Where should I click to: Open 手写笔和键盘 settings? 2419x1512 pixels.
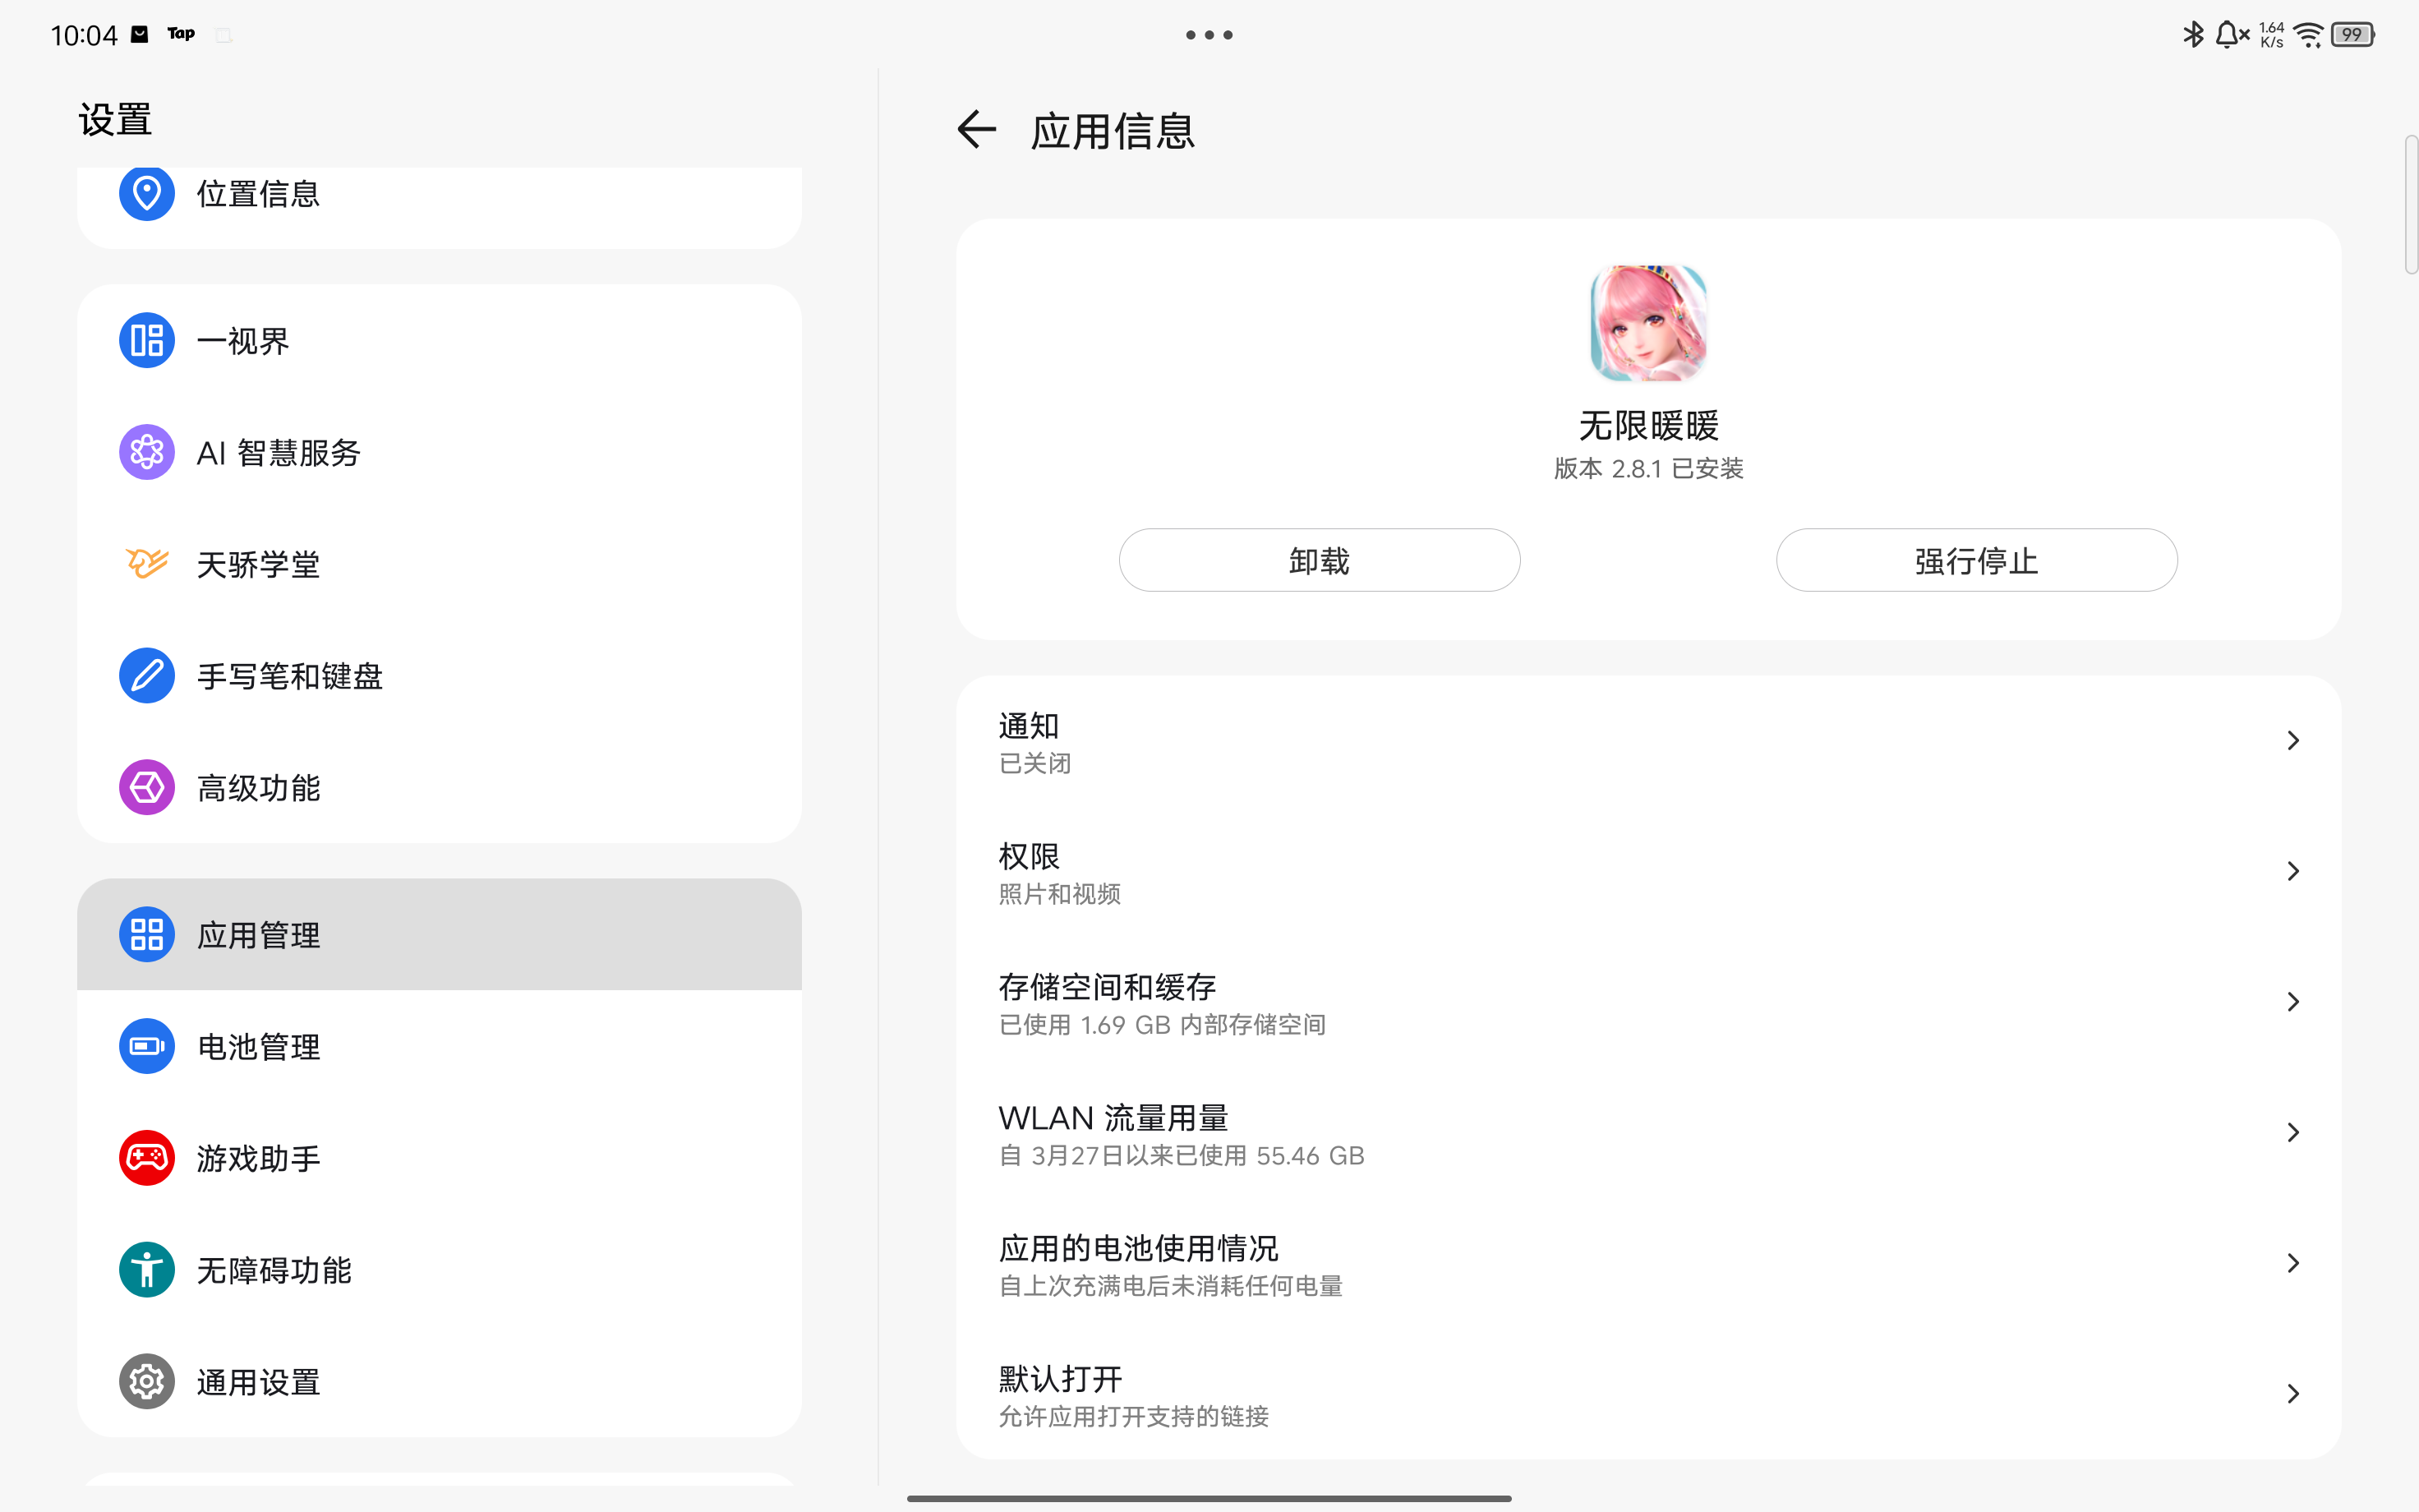coord(439,676)
